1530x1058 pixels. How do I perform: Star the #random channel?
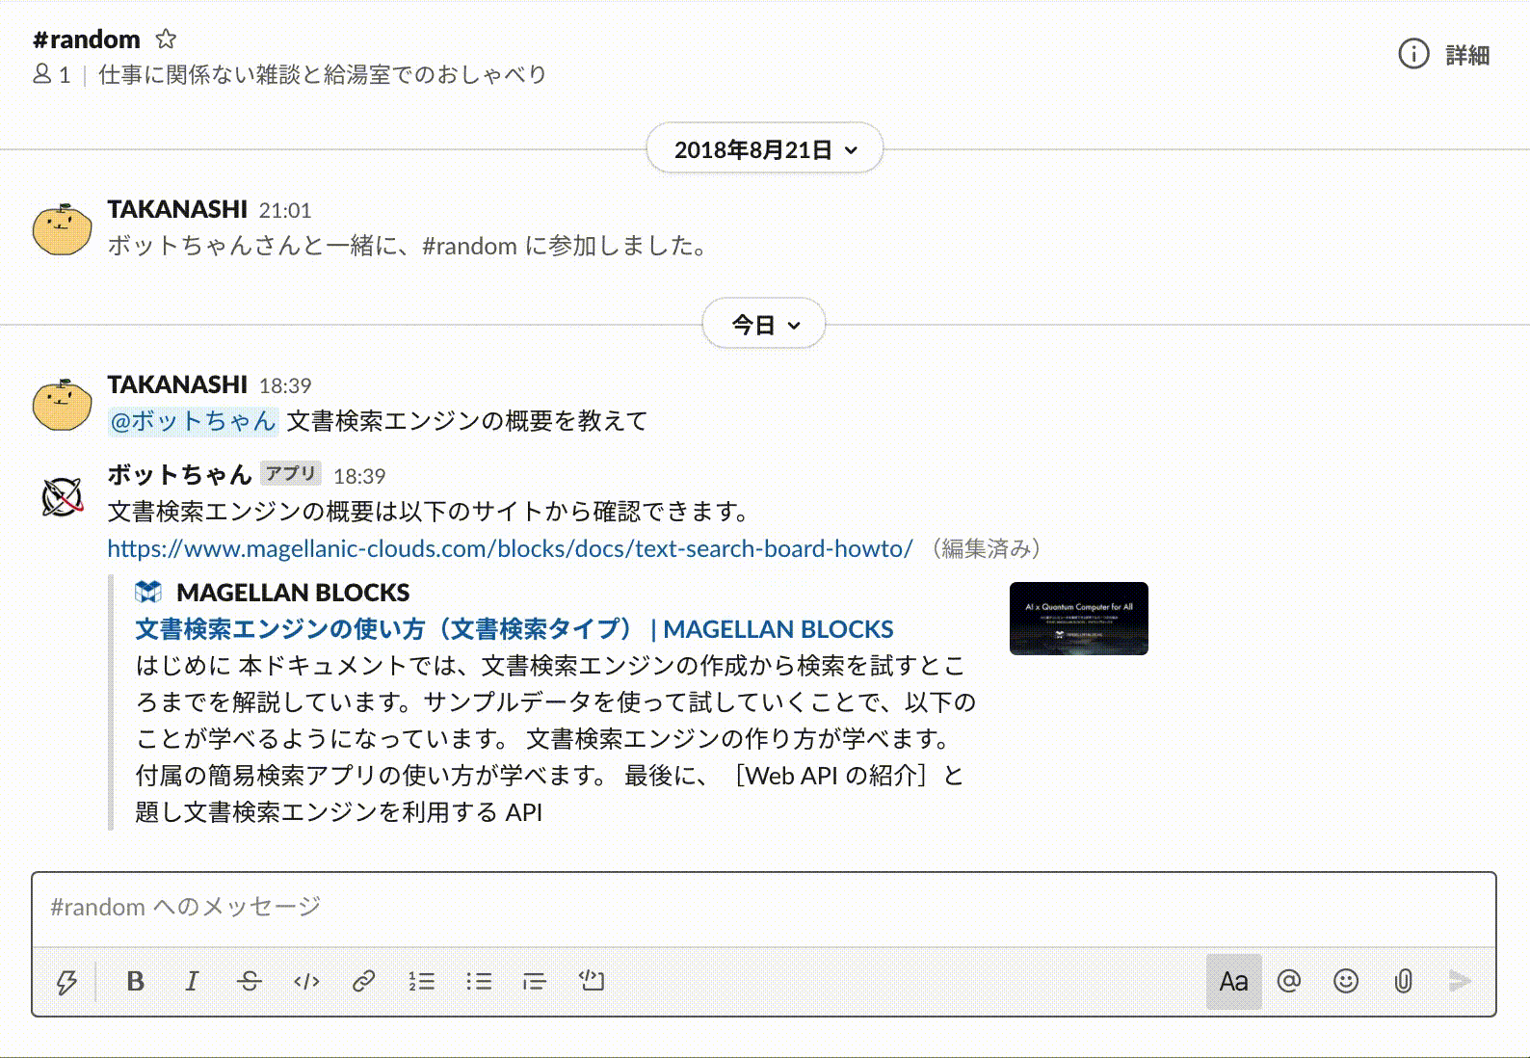click(x=166, y=40)
